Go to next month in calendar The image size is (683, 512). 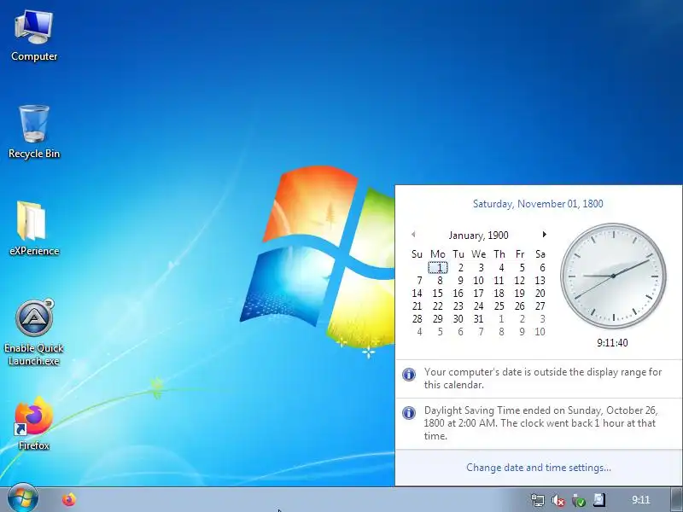point(544,235)
